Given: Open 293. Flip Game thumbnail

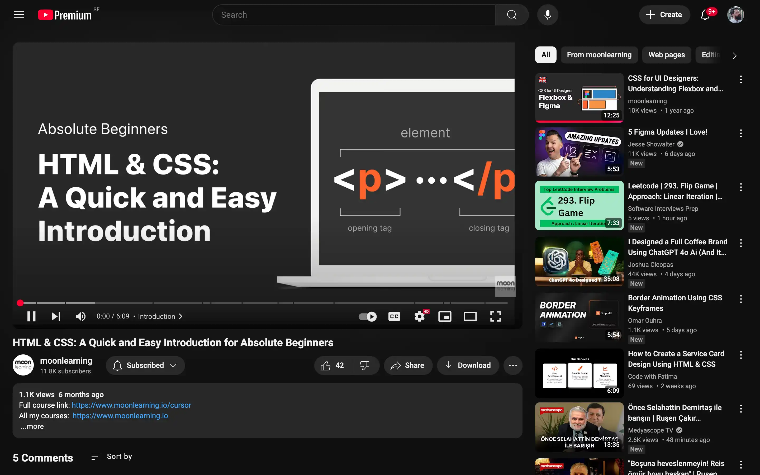Looking at the screenshot, I should coord(579,206).
